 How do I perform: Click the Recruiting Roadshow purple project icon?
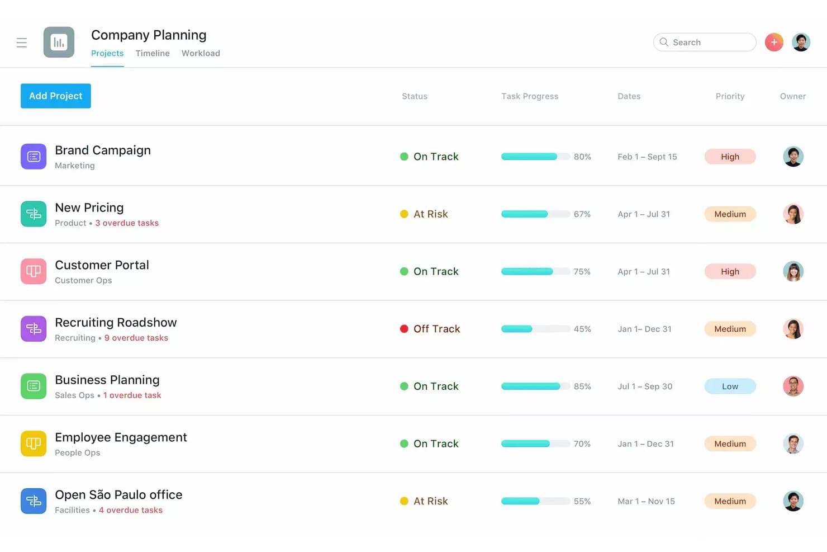click(x=34, y=329)
